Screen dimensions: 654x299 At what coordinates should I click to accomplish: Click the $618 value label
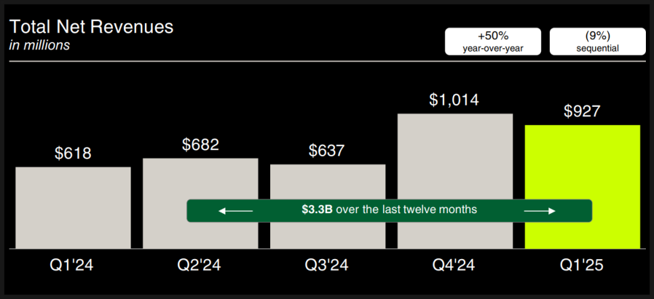coord(73,153)
